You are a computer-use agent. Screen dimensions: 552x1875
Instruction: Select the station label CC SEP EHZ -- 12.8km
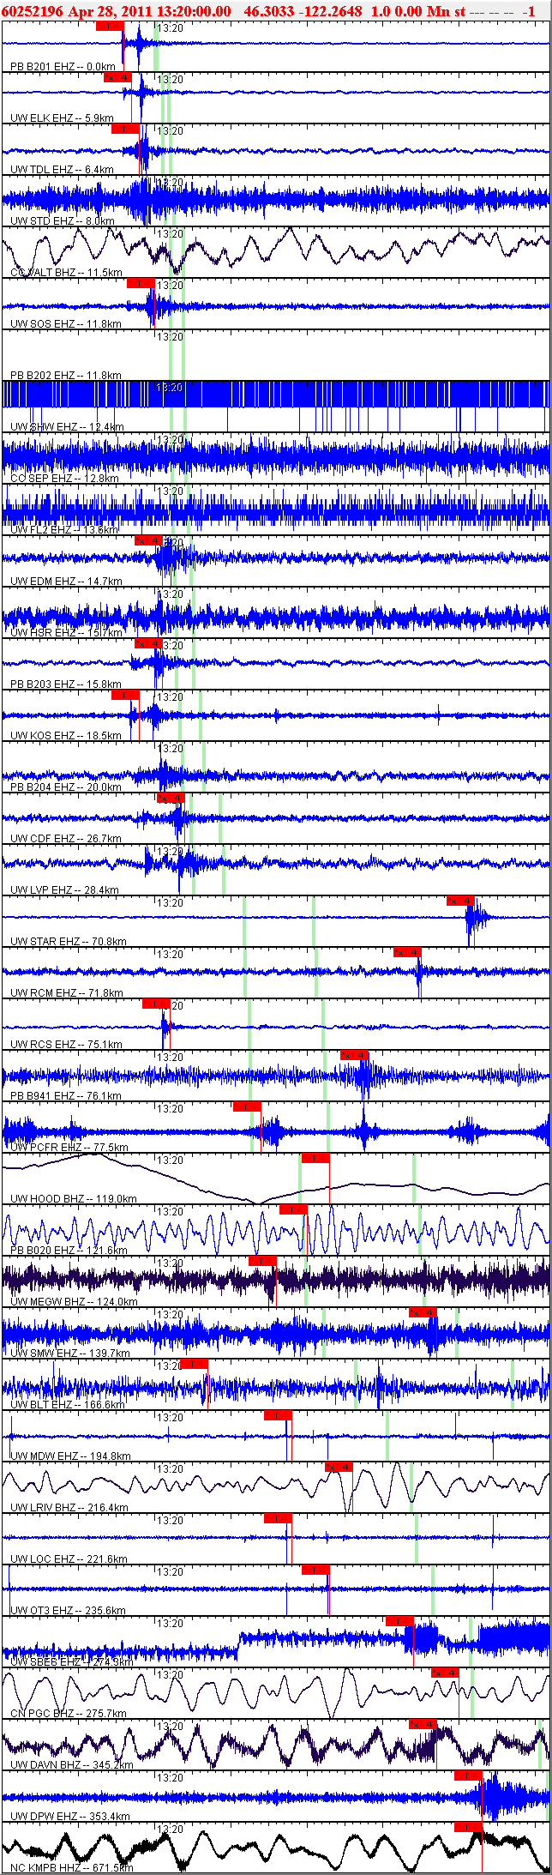[x=64, y=479]
